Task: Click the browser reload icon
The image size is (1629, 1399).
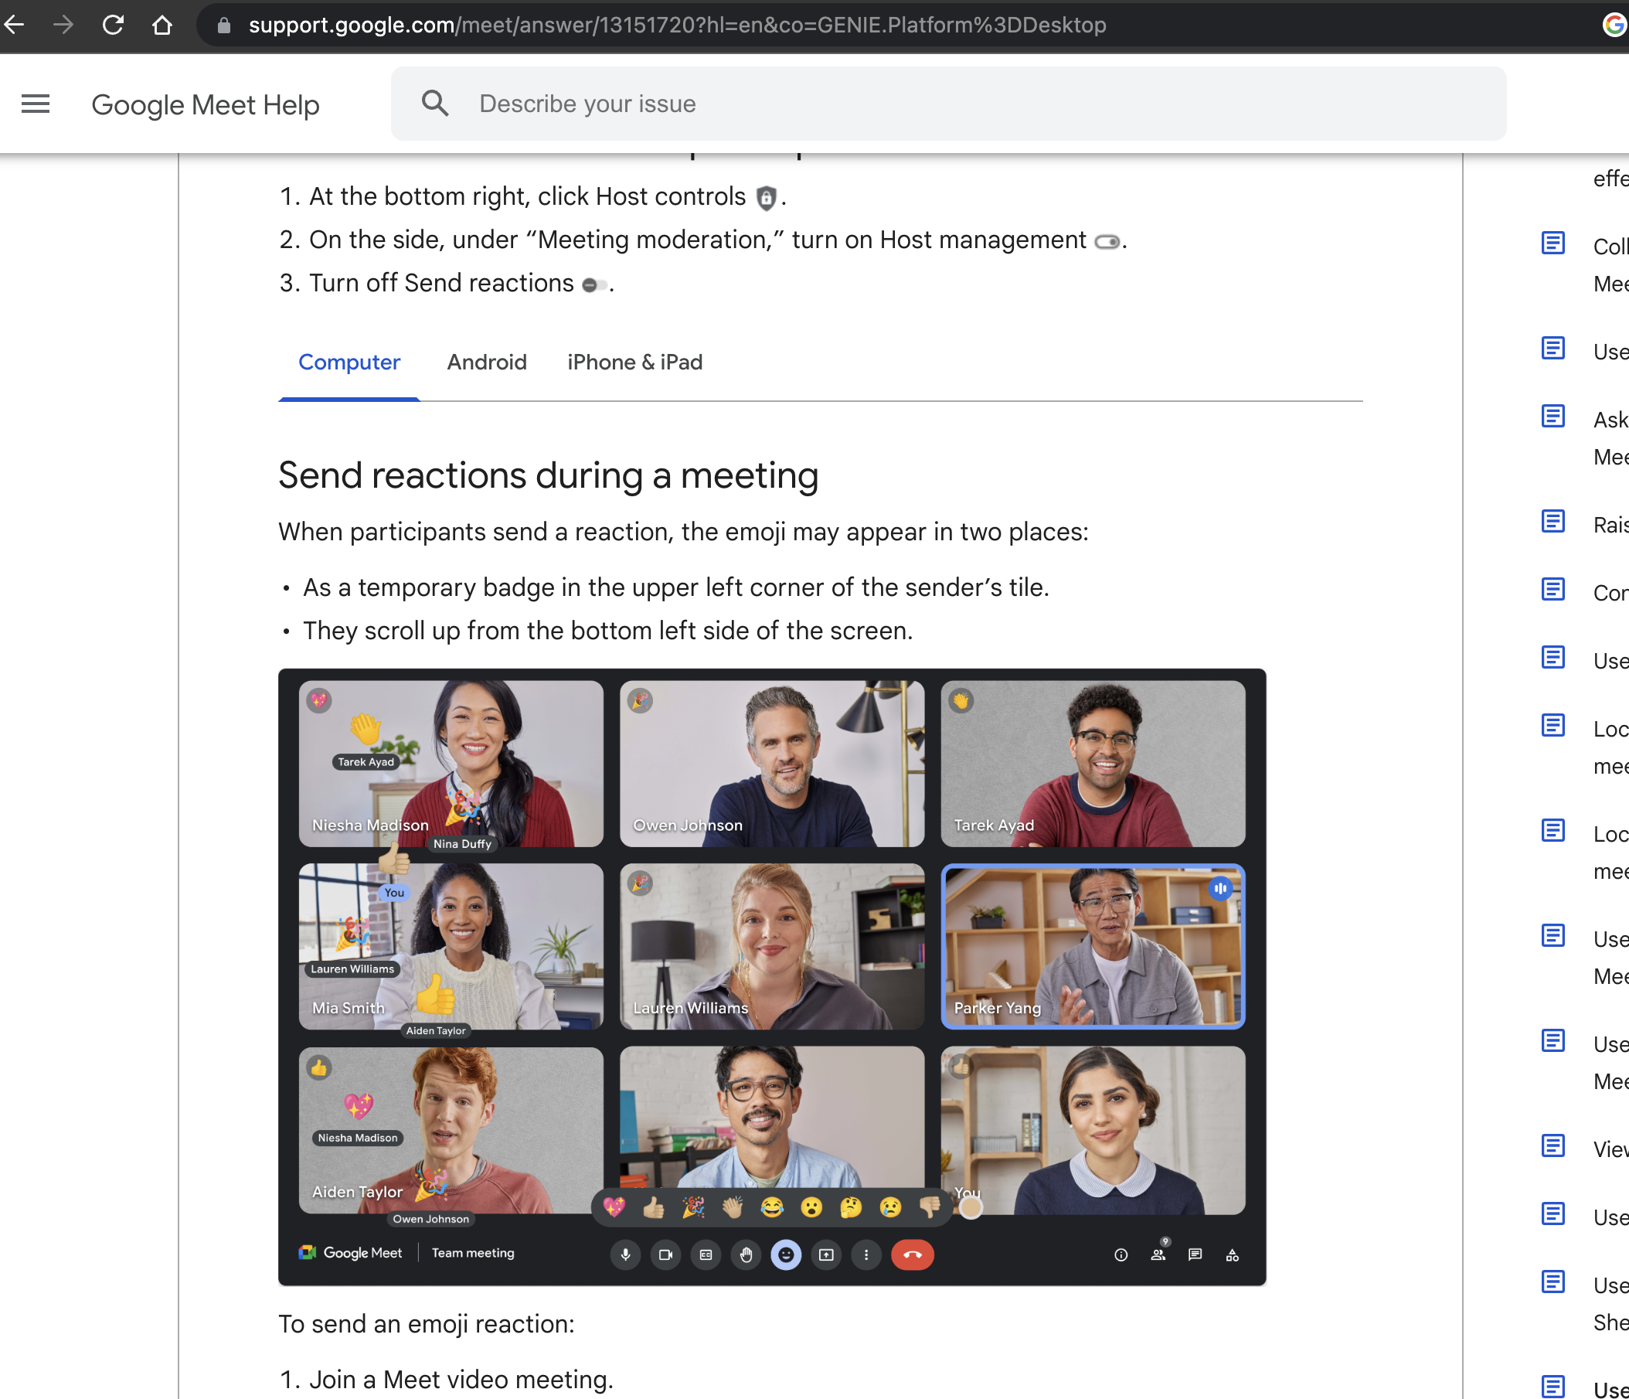Action: [x=114, y=26]
